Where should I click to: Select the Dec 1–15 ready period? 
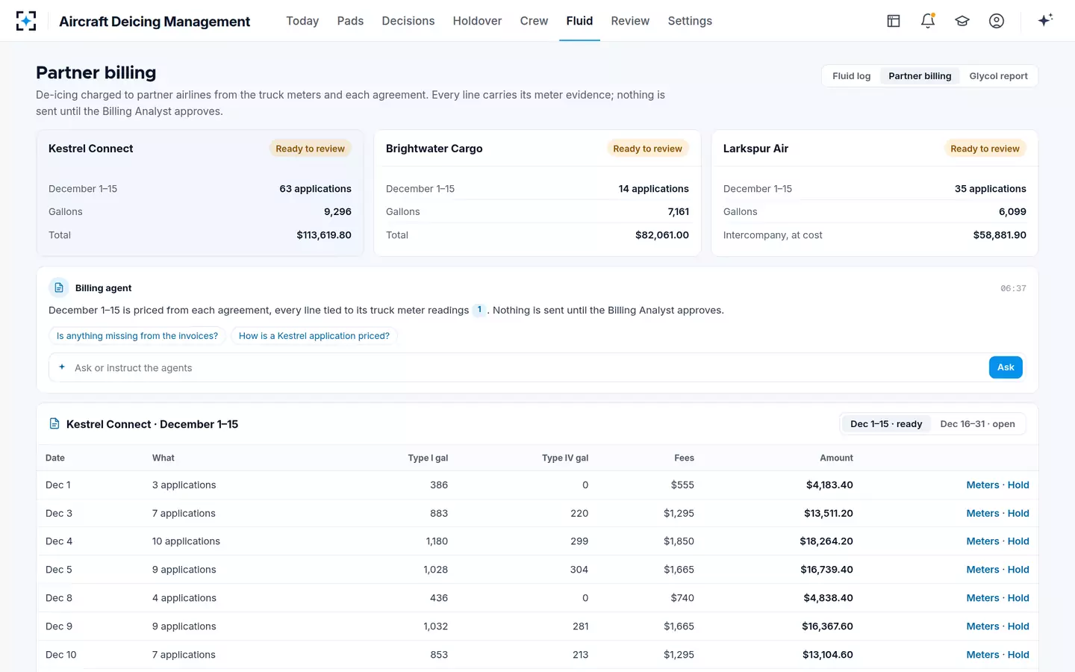(x=886, y=424)
